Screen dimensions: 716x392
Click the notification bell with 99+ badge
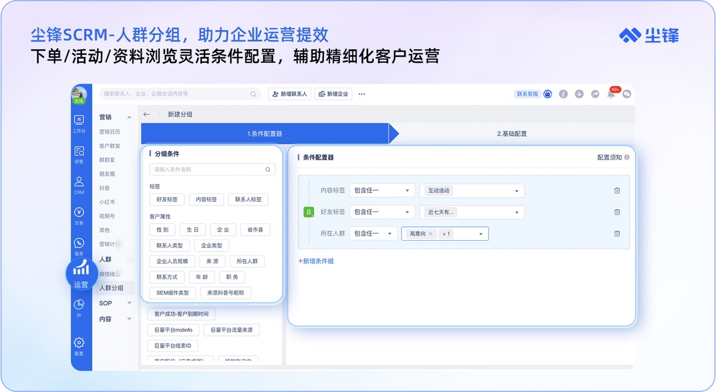(611, 94)
